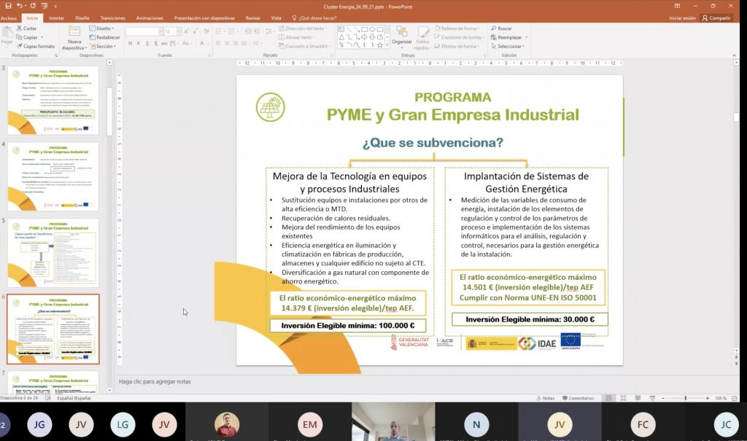Toggle the Comentarios pane in the status bar

578,398
